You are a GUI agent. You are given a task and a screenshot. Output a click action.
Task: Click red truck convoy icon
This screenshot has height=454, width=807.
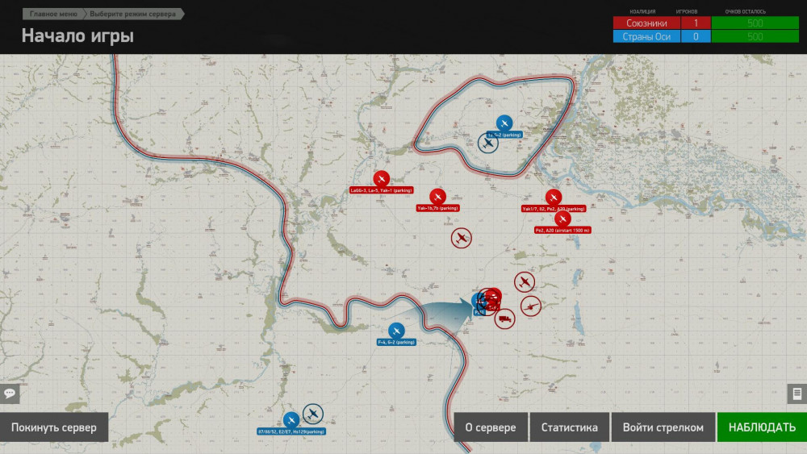pos(505,319)
